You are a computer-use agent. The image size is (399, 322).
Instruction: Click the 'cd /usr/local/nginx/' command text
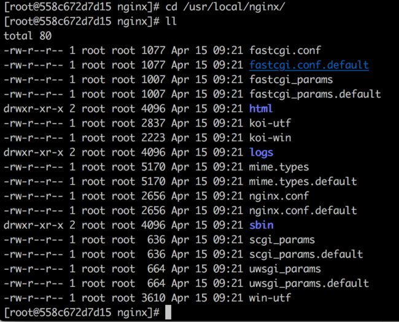tap(225, 7)
